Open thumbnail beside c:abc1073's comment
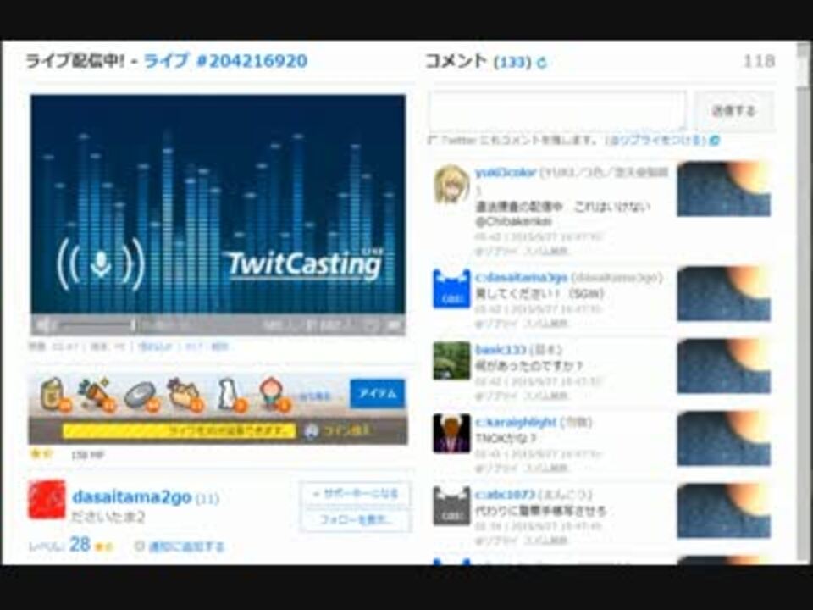Viewport: 813px width, 610px height. pos(724,511)
